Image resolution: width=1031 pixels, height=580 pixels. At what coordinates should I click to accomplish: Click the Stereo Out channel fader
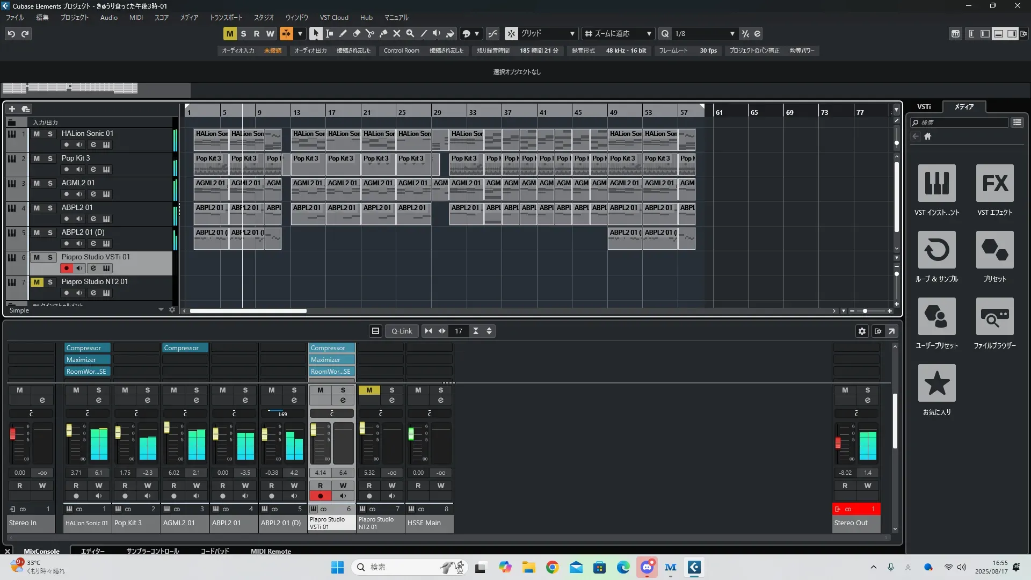(838, 443)
